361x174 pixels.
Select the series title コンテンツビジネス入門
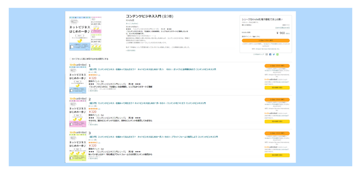pos(143,16)
